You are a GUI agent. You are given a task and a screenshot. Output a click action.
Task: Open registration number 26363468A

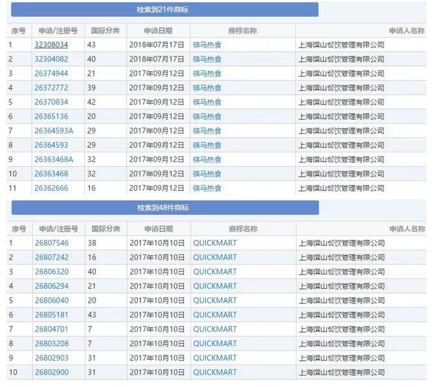[54, 160]
